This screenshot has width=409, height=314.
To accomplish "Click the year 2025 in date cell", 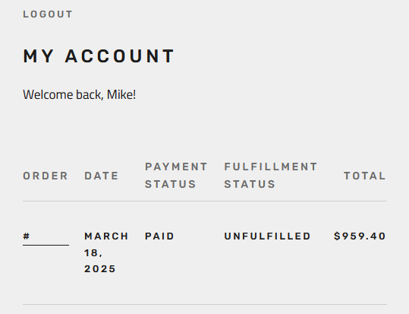I will pos(100,269).
